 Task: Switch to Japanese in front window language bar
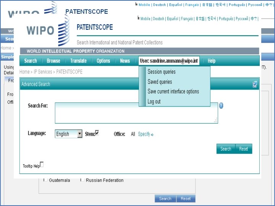[200, 19]
